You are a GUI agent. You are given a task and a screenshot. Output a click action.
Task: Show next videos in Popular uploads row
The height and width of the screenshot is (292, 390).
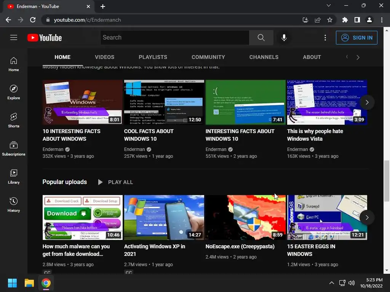point(367,217)
